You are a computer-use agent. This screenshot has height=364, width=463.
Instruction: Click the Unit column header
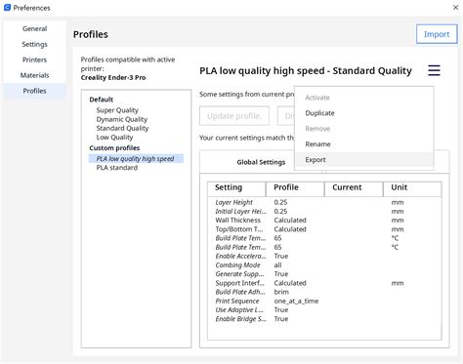pyautogui.click(x=412, y=188)
